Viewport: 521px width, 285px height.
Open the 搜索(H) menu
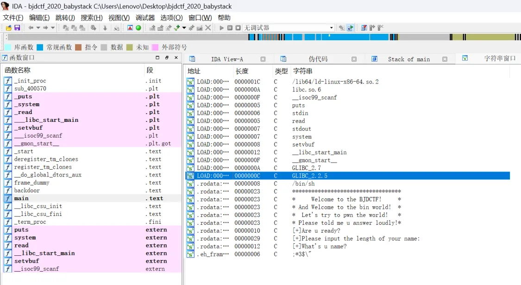click(x=92, y=18)
